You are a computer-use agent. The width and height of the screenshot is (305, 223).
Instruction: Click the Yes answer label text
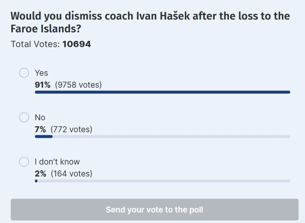41,73
